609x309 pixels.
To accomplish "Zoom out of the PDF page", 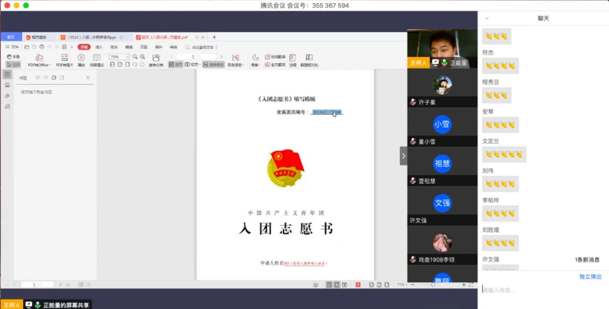I will coord(135,57).
